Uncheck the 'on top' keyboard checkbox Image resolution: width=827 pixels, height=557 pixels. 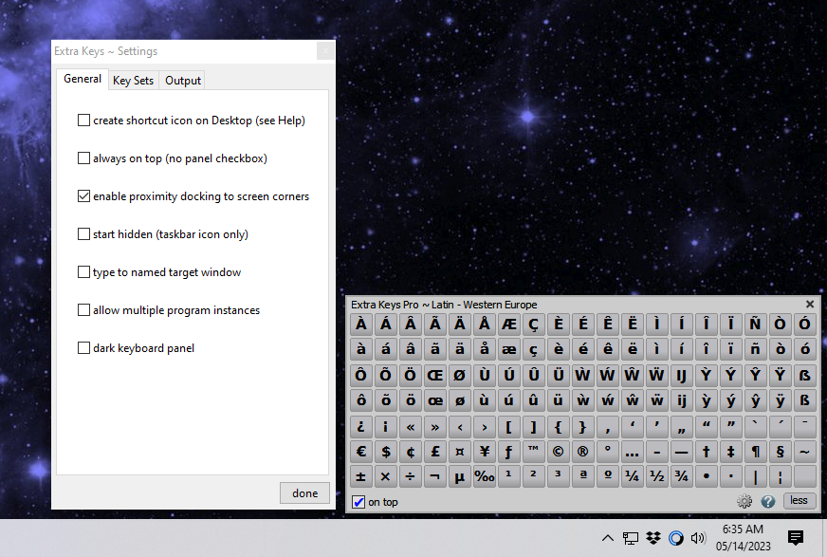[x=358, y=502]
